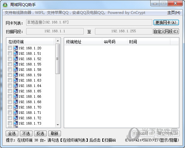The width and height of the screenshot is (185, 148).
Task: Check the box for 192.168.1.66
Action: pyautogui.click(x=10, y=96)
